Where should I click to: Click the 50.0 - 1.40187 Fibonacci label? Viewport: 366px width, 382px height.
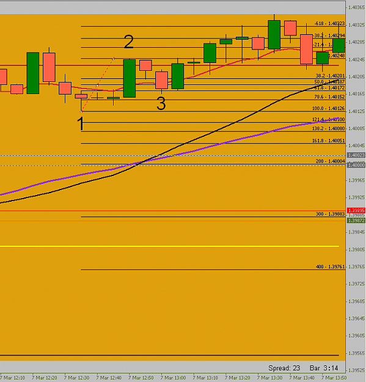click(x=329, y=82)
